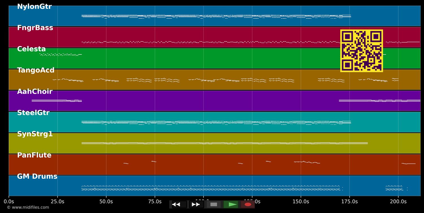Click the PanFlute track label
This screenshot has width=424, height=213.
34,155
